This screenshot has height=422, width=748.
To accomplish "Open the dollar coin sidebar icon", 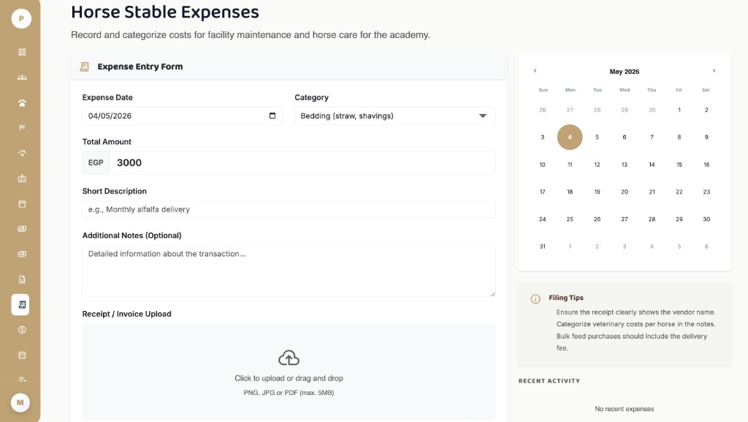I will coord(22,330).
